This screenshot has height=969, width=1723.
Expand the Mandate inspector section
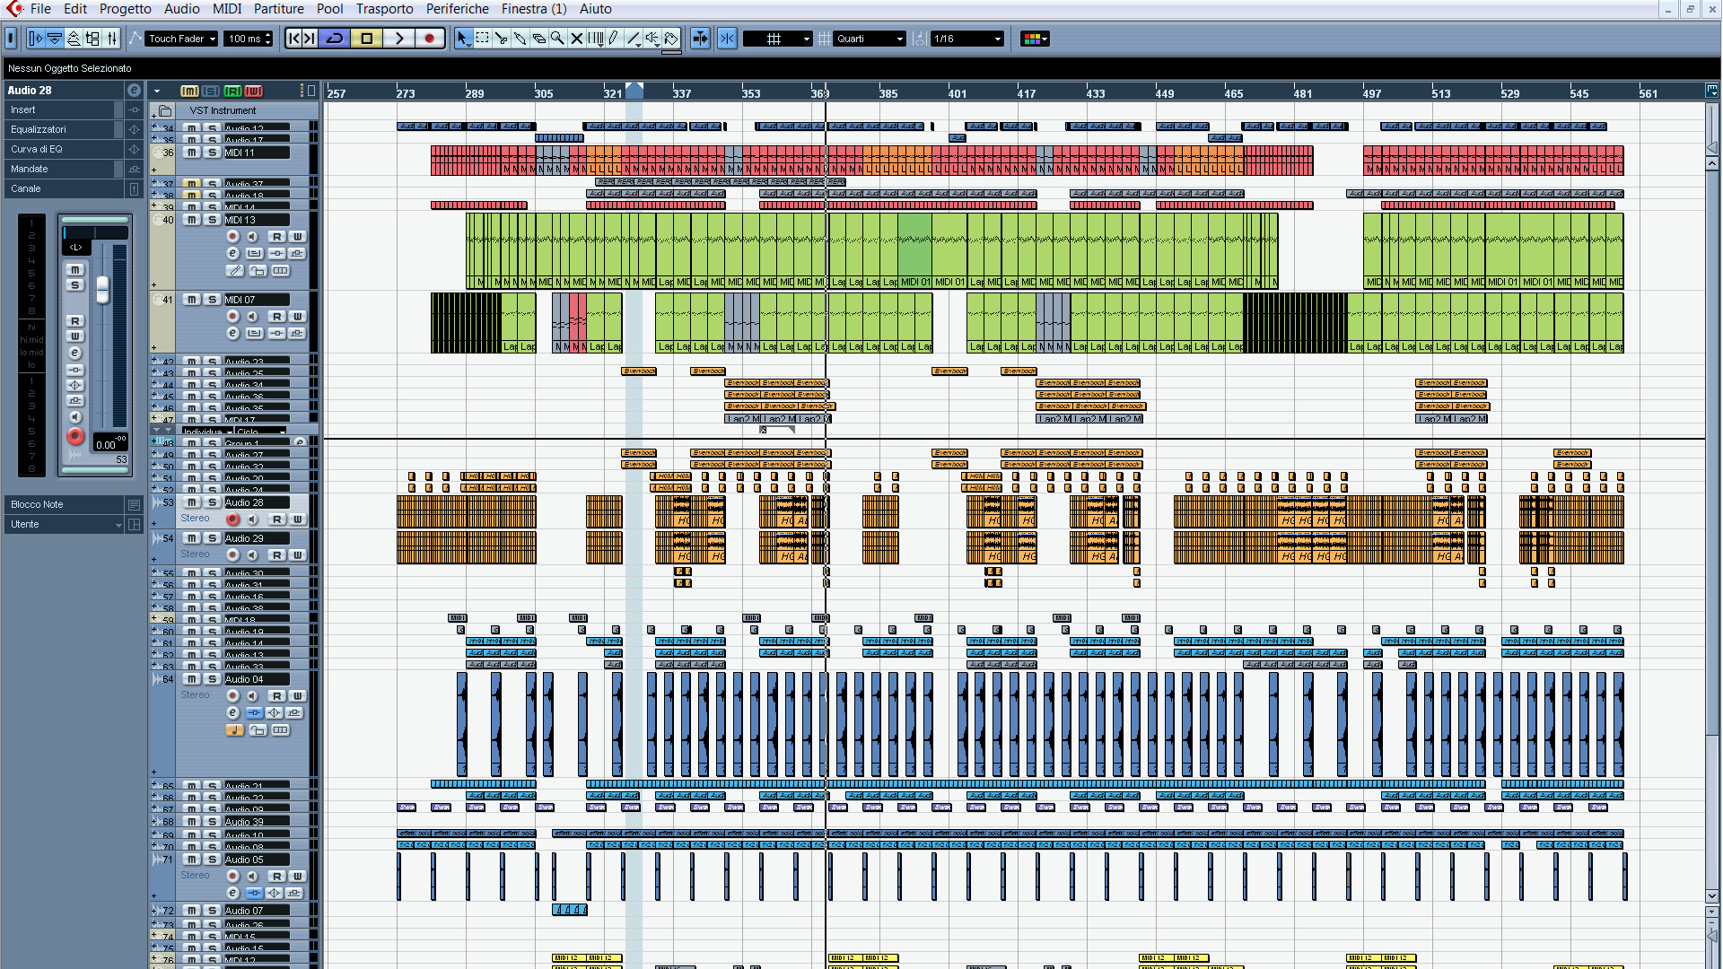pyautogui.click(x=63, y=170)
